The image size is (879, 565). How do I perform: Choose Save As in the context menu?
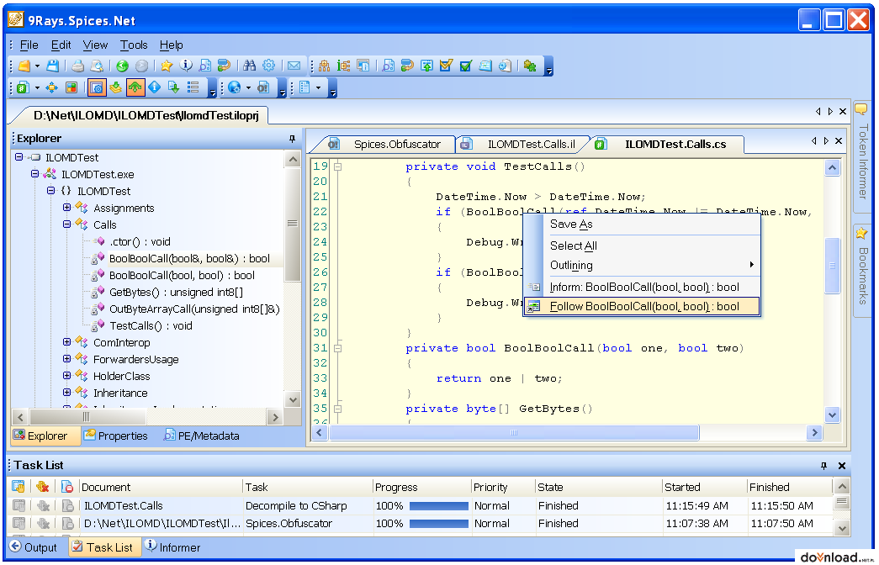pos(642,224)
